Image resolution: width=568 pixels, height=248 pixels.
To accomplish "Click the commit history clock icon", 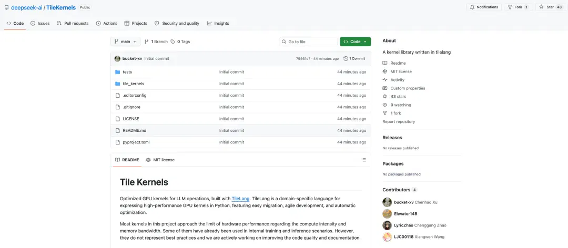I will pos(346,59).
